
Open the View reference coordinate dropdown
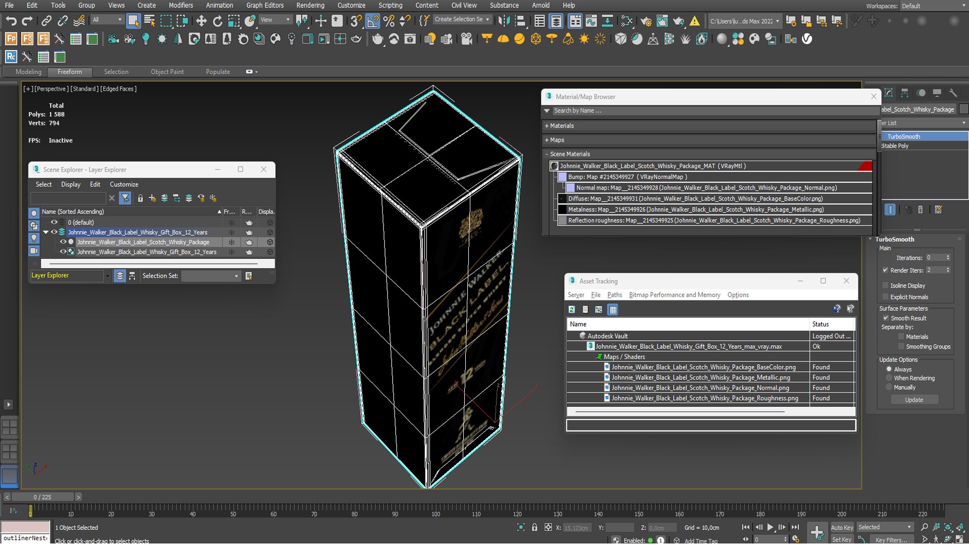click(276, 20)
